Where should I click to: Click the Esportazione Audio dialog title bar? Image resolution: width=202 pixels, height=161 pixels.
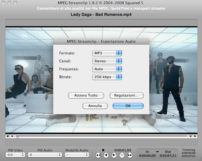pos(101,42)
